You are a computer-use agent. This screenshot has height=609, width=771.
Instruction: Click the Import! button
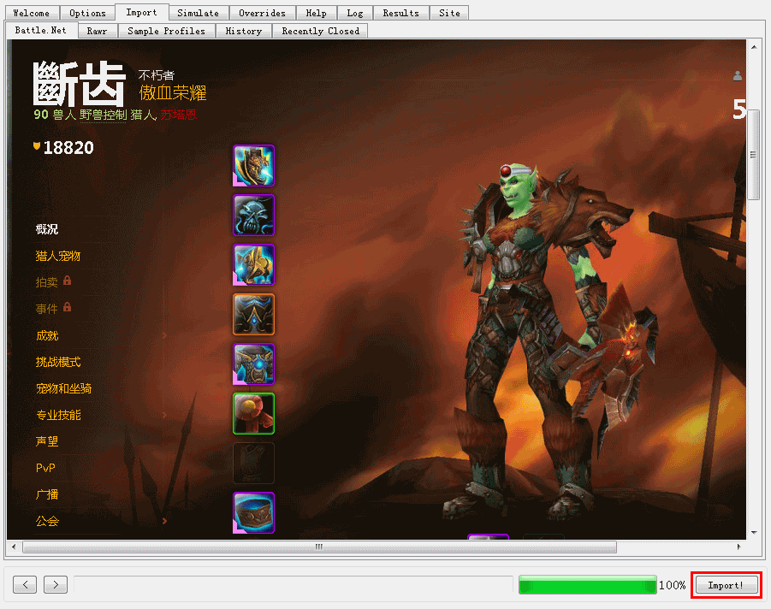click(726, 585)
